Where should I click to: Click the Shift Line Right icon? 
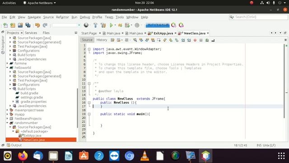pos(189,40)
